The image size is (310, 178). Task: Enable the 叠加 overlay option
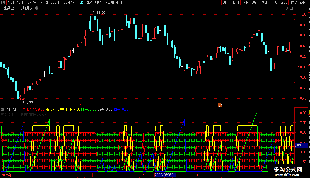pyautogui.click(x=235, y=2)
